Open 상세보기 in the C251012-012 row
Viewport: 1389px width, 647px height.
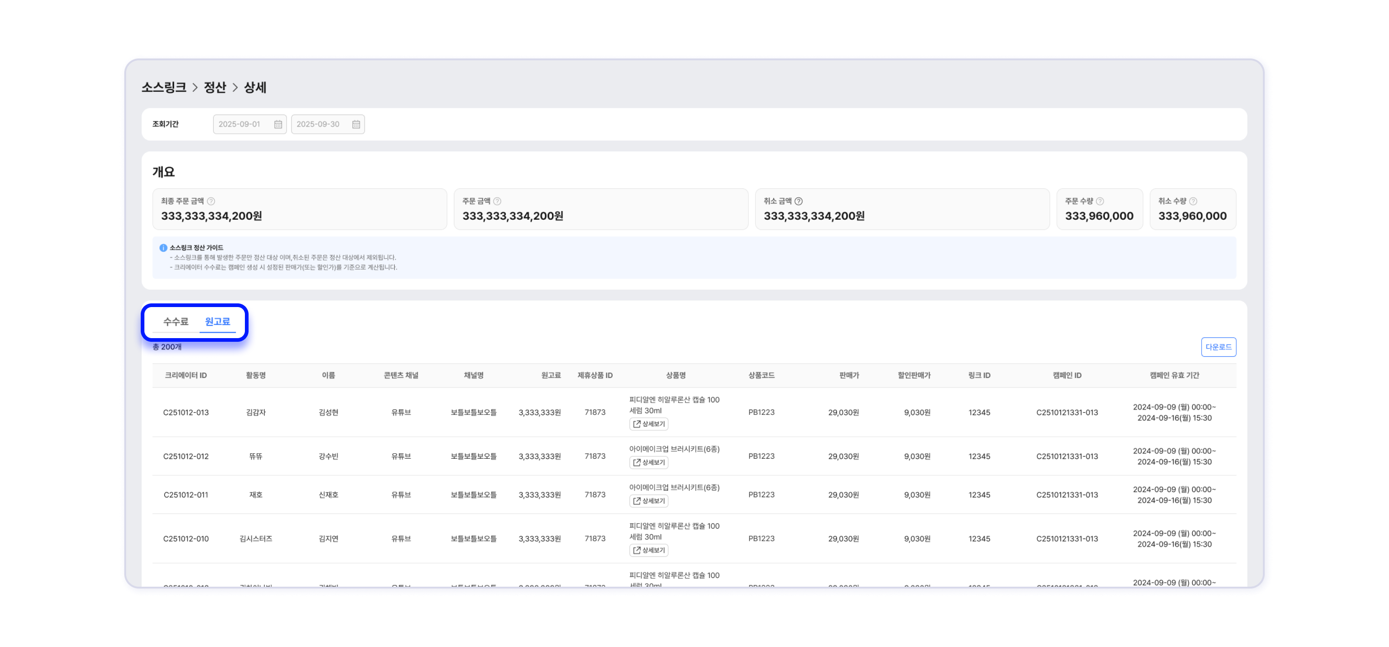[649, 462]
